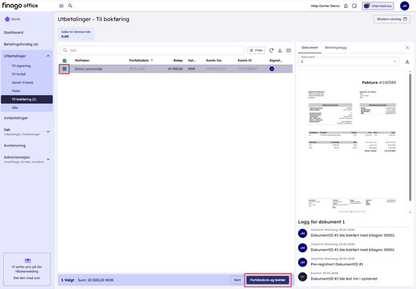The width and height of the screenshot is (416, 289).
Task: Click the invoice document preview
Action: coord(352,142)
